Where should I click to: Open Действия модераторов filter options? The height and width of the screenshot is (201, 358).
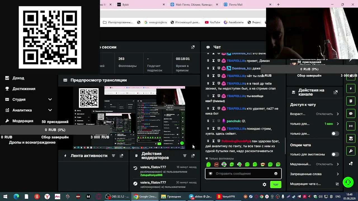point(185,156)
